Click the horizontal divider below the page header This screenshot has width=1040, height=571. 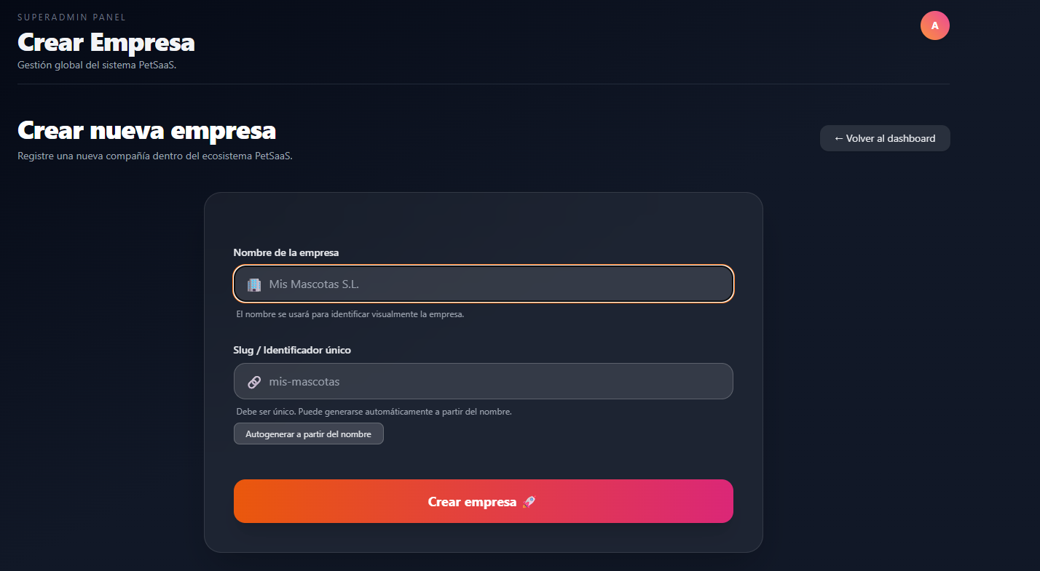[x=483, y=84]
